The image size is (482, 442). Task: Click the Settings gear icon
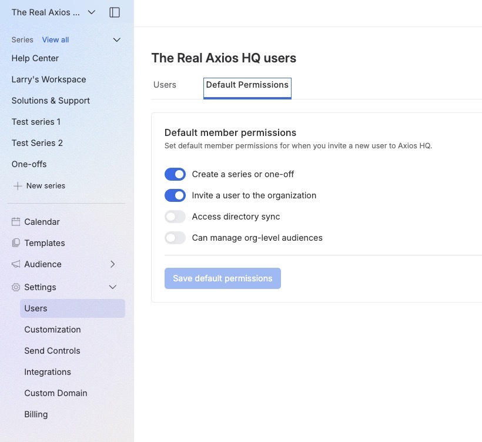16,287
